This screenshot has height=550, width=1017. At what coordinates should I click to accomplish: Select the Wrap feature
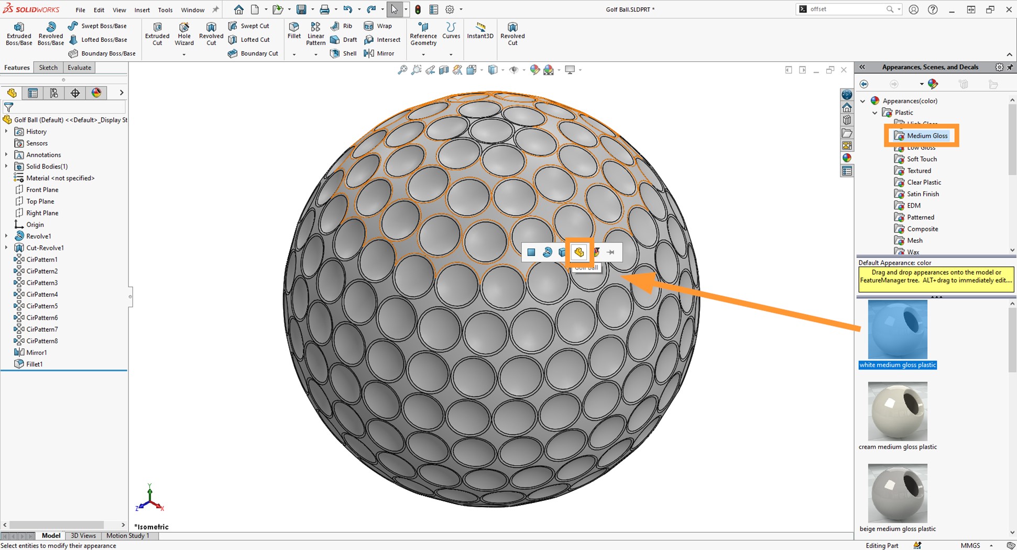tap(378, 26)
